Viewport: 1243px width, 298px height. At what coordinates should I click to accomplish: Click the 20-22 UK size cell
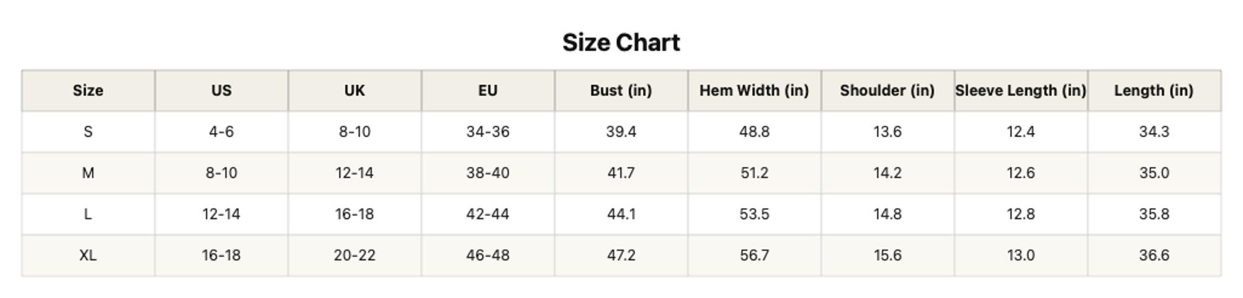(354, 255)
